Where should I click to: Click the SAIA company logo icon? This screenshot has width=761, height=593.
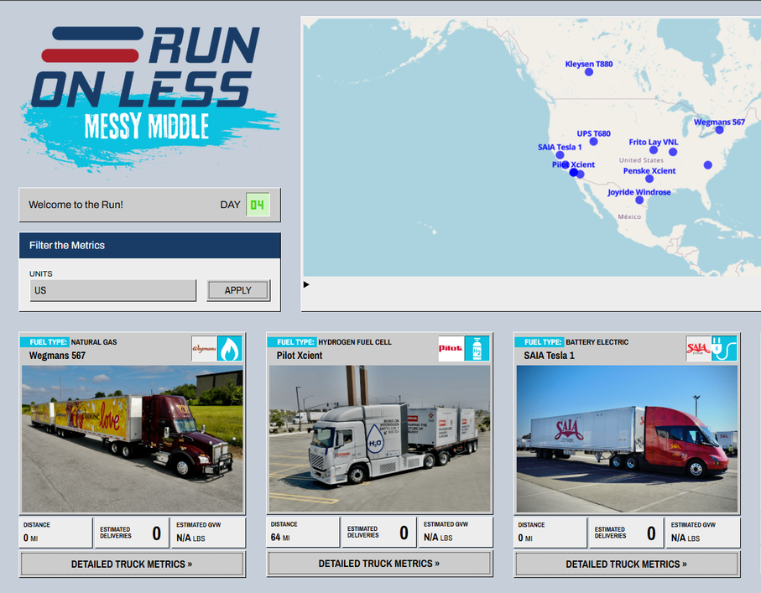click(x=698, y=348)
